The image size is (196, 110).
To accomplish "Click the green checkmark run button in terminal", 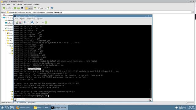I will pyautogui.click(x=46, y=23).
